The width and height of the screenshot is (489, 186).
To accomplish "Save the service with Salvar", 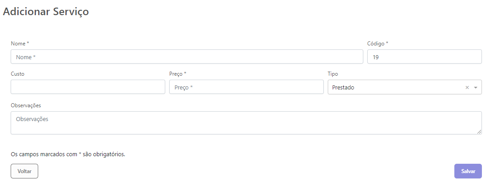I will click(468, 171).
